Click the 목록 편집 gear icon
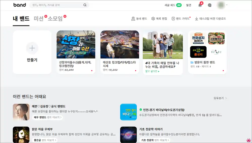Screen dimensions: 252x143 [153, 19]
